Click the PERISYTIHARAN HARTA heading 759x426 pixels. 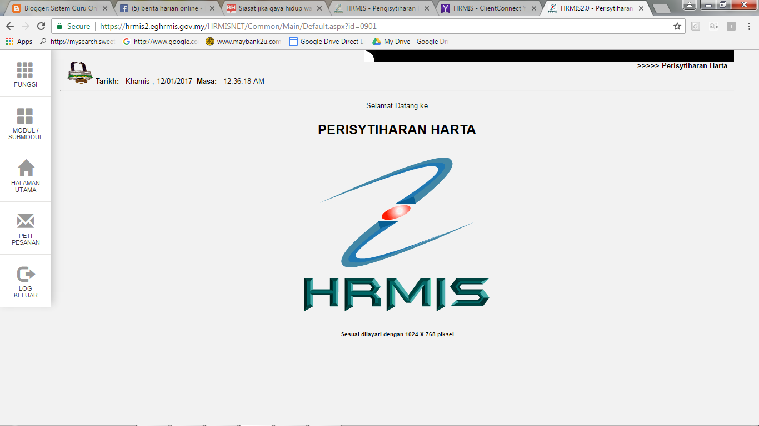coord(397,130)
